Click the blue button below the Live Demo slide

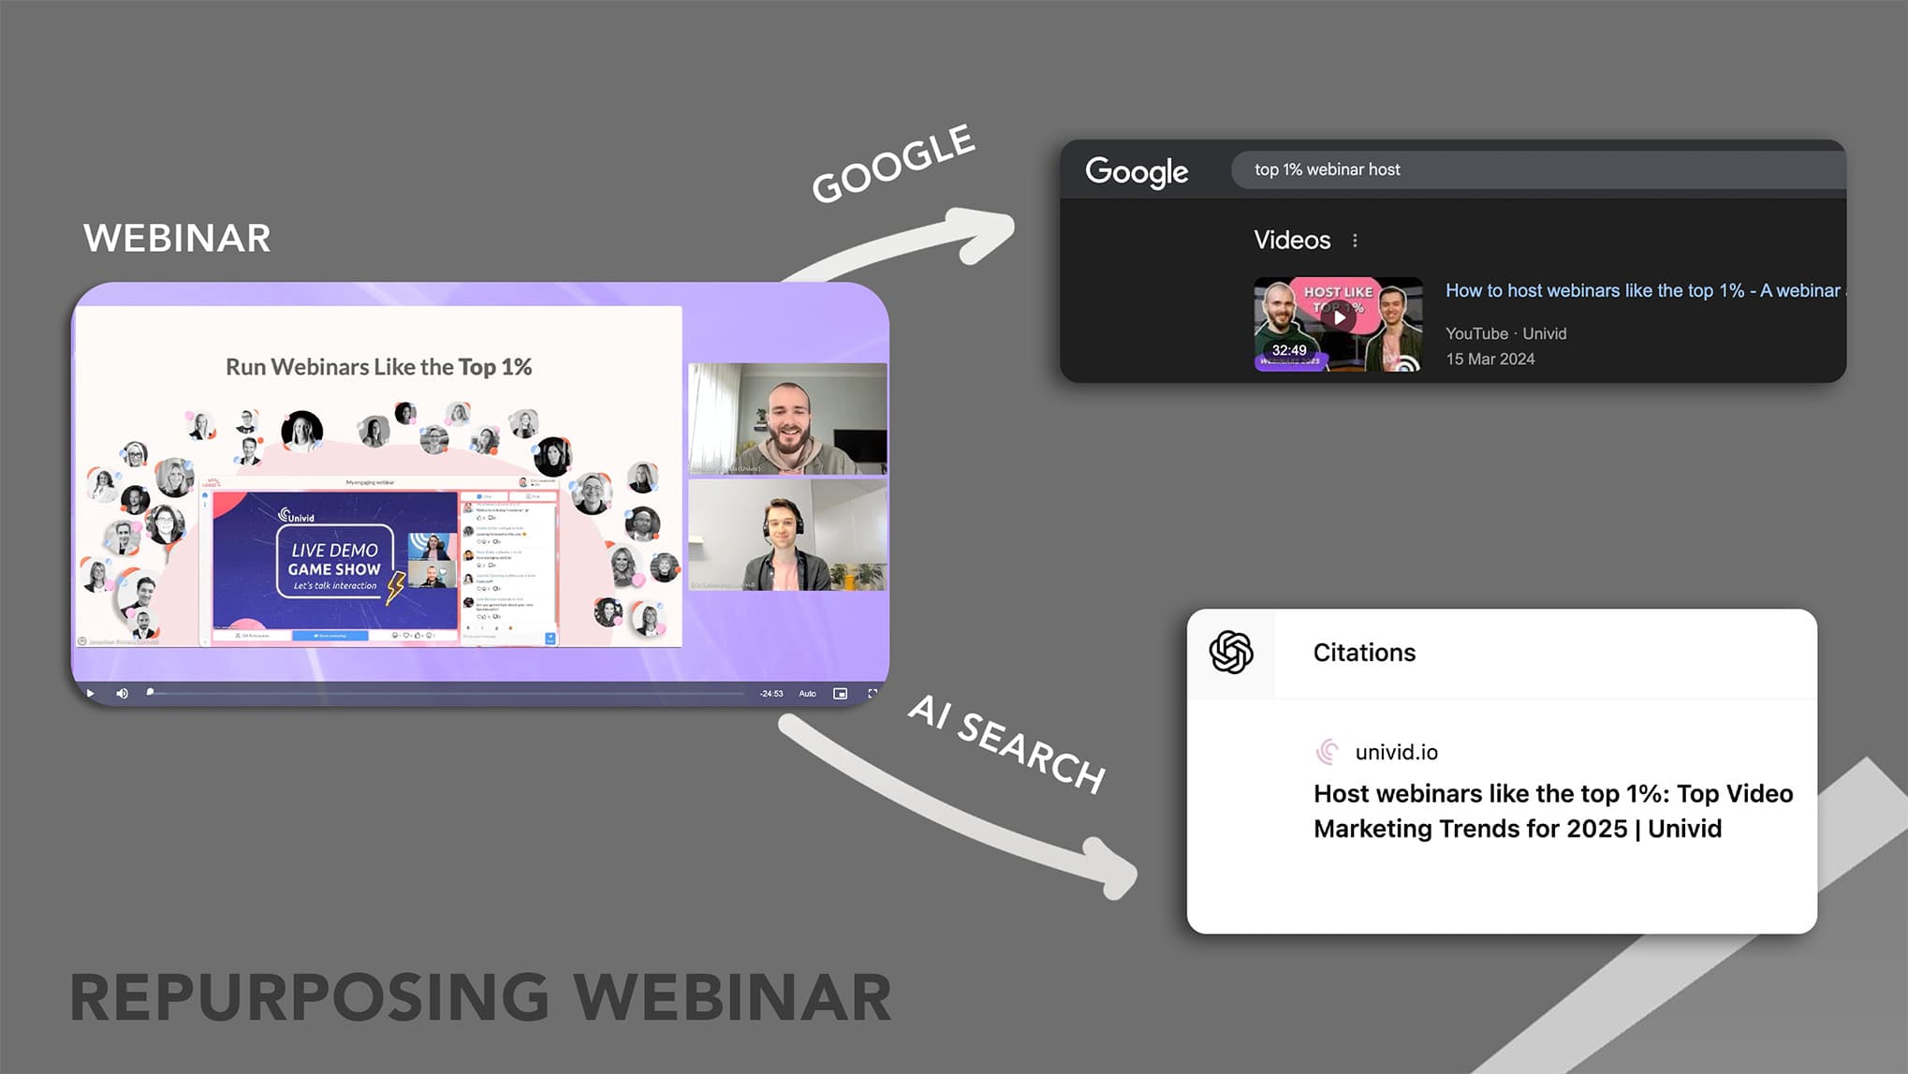[x=331, y=636]
